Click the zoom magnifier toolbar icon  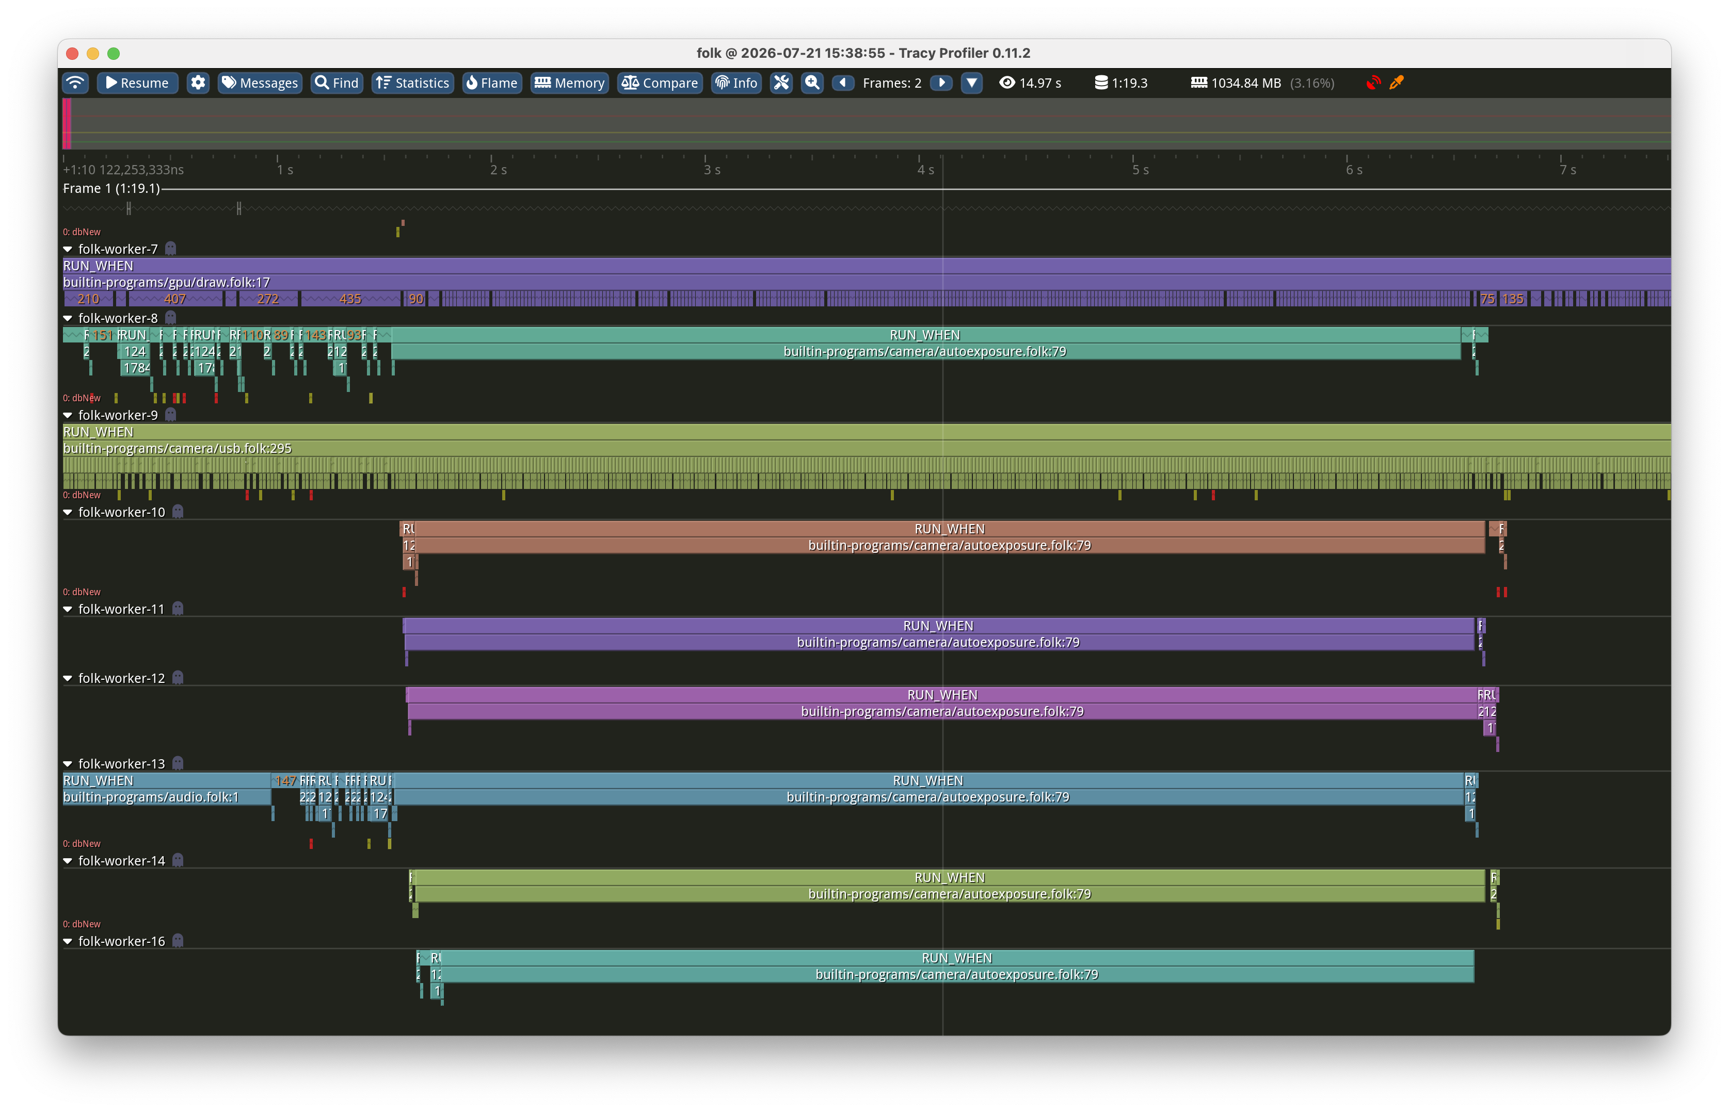[812, 83]
